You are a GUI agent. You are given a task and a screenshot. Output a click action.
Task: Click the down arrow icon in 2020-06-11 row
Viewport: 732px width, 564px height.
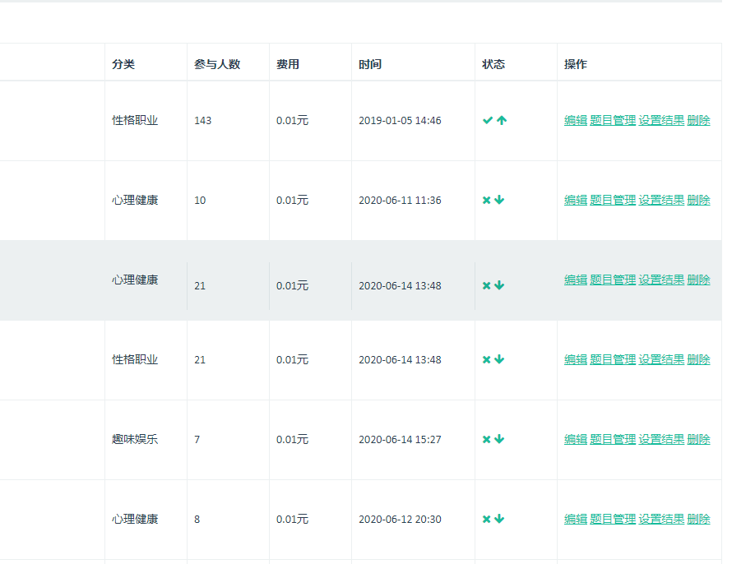pyautogui.click(x=499, y=200)
